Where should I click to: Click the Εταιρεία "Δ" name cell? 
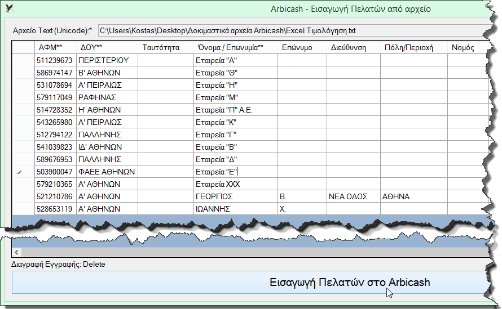click(236, 159)
